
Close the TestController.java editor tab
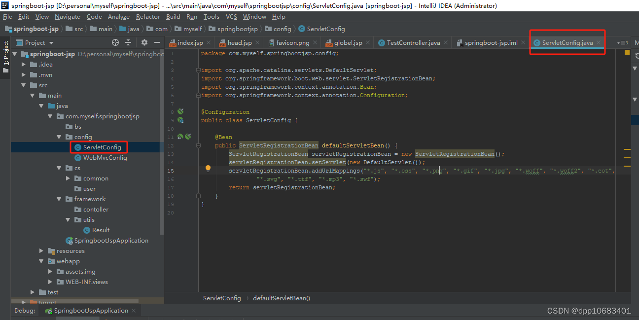(446, 43)
